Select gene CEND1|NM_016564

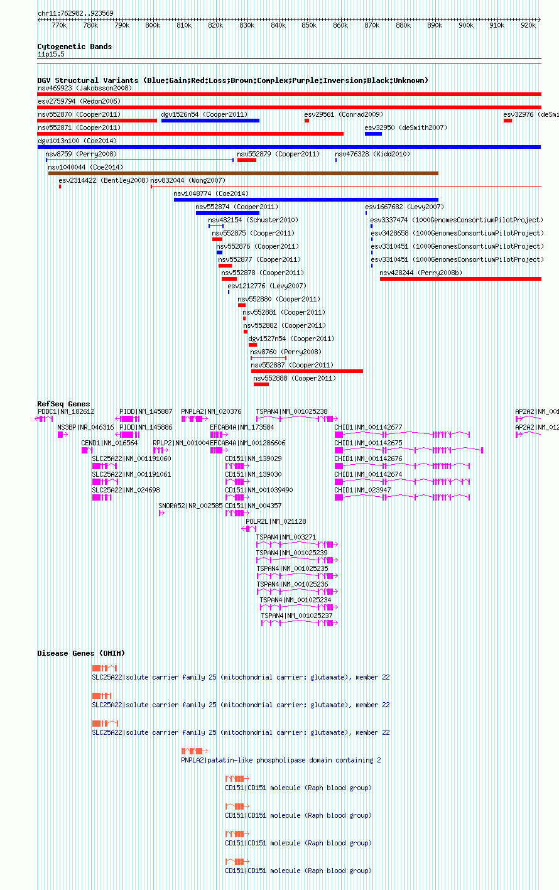click(109, 443)
